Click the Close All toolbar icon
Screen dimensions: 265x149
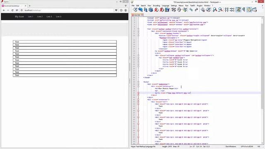161,10
